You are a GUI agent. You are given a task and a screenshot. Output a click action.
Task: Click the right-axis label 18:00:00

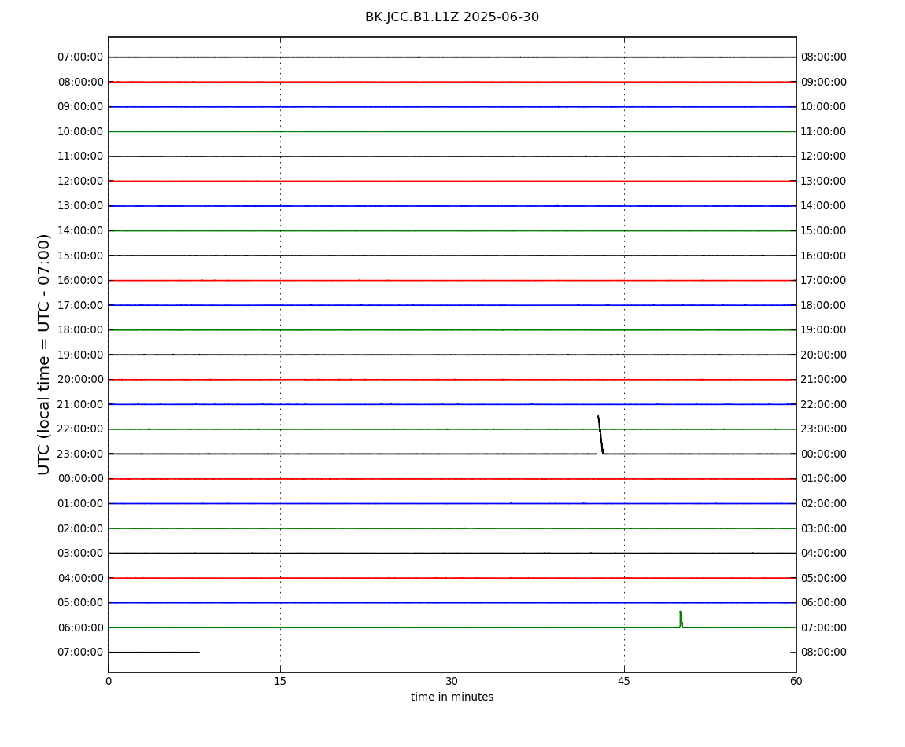click(x=824, y=305)
